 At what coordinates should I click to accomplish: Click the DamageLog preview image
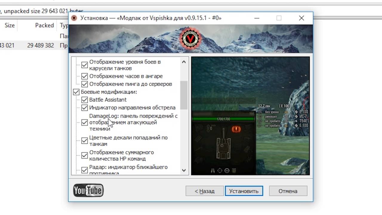click(x=250, y=116)
